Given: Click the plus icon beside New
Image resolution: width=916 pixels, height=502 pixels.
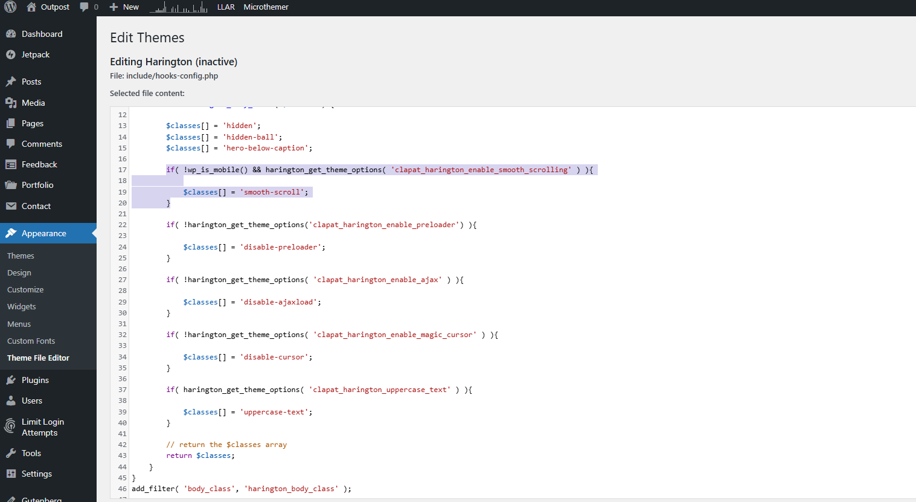Looking at the screenshot, I should coord(114,7).
